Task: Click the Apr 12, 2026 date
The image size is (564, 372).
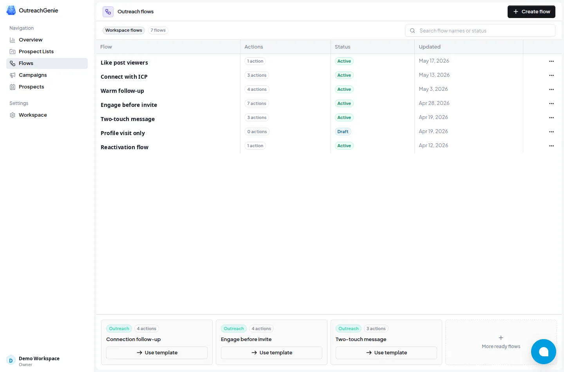Action: (x=434, y=146)
